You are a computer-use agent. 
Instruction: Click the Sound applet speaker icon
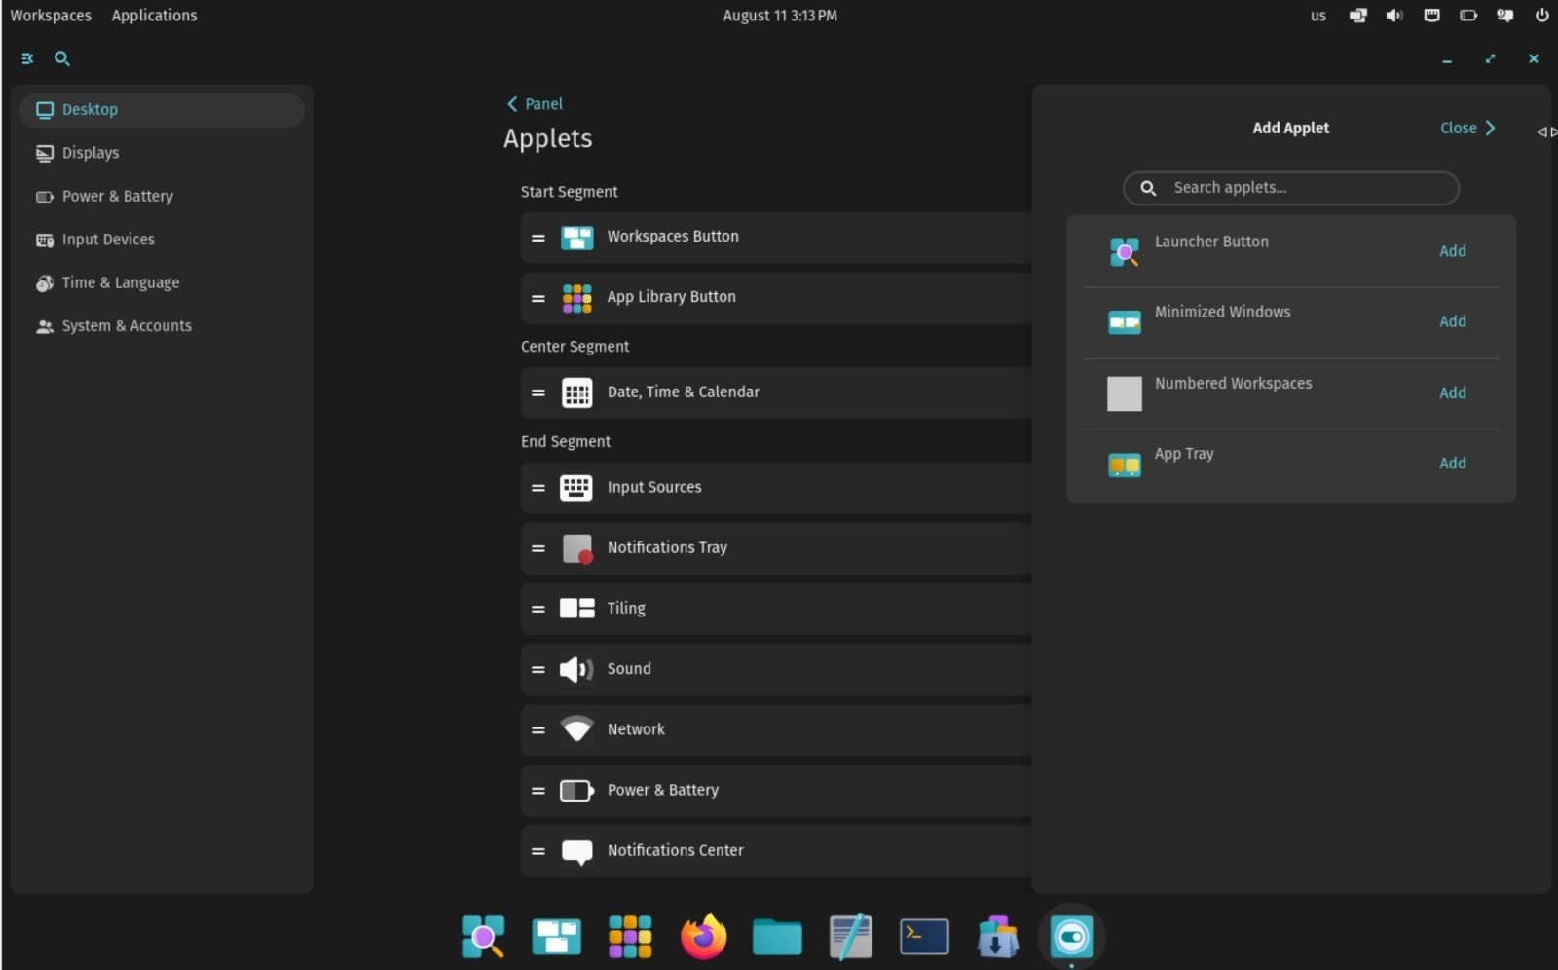click(x=576, y=669)
